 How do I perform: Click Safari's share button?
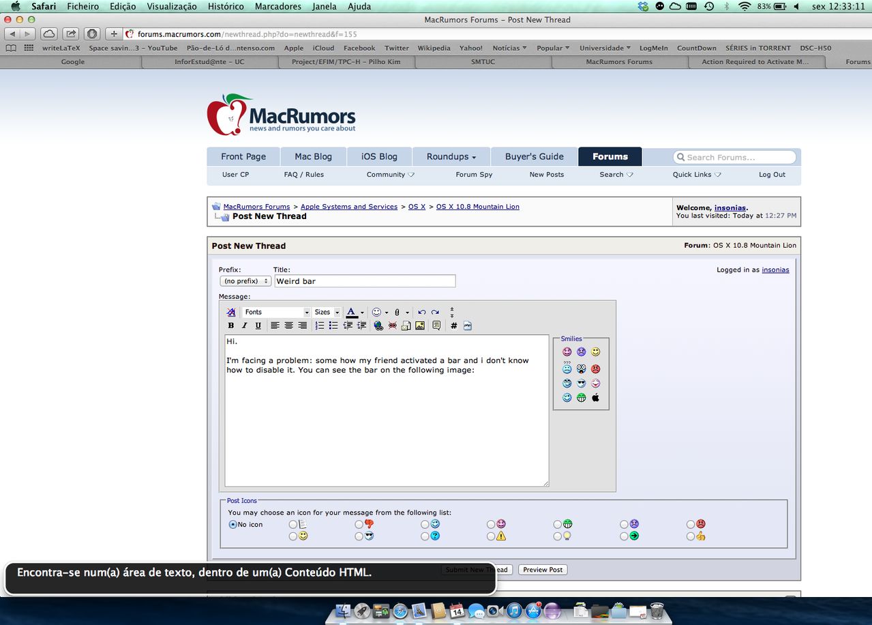pos(71,33)
